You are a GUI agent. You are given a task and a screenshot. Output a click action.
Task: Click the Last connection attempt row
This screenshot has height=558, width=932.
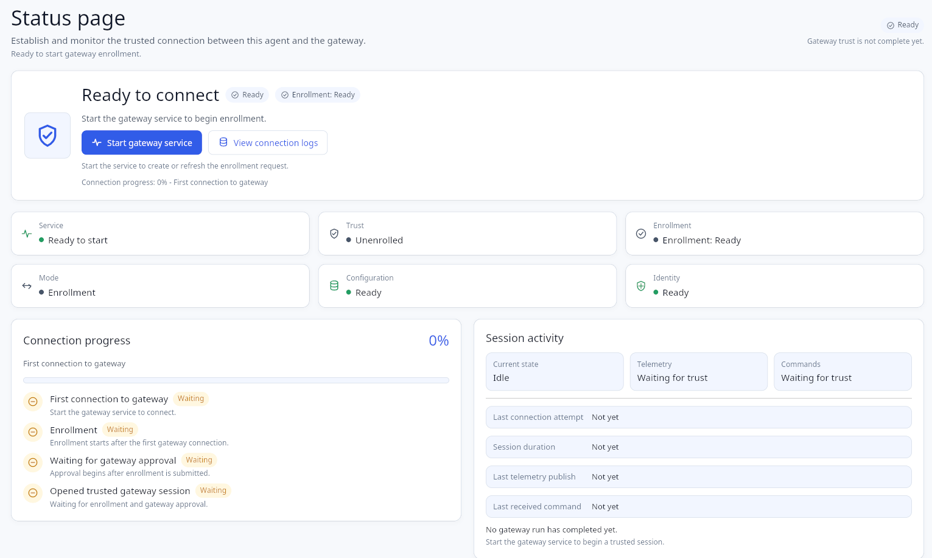click(699, 417)
